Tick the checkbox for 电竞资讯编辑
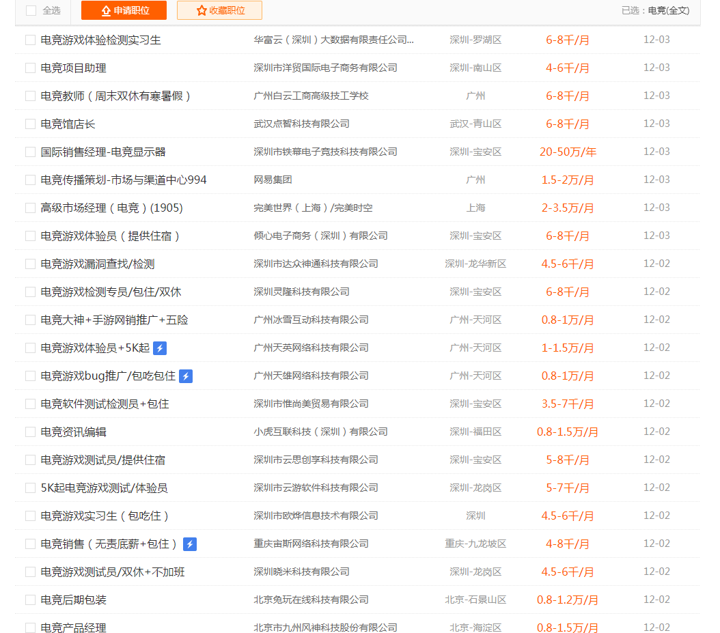Image resolution: width=720 pixels, height=633 pixels. click(x=30, y=432)
